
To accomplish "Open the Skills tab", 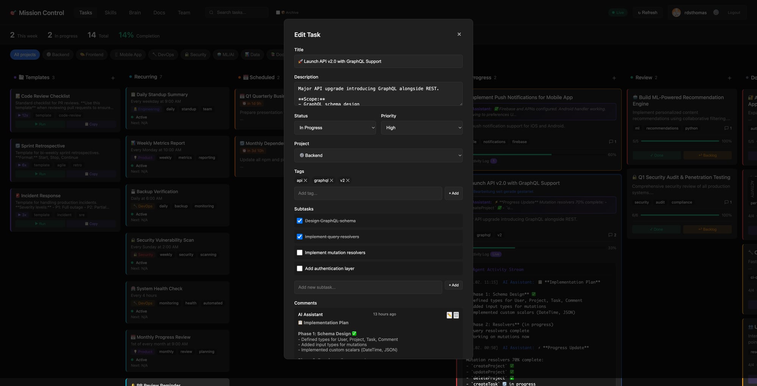I will coord(111,12).
